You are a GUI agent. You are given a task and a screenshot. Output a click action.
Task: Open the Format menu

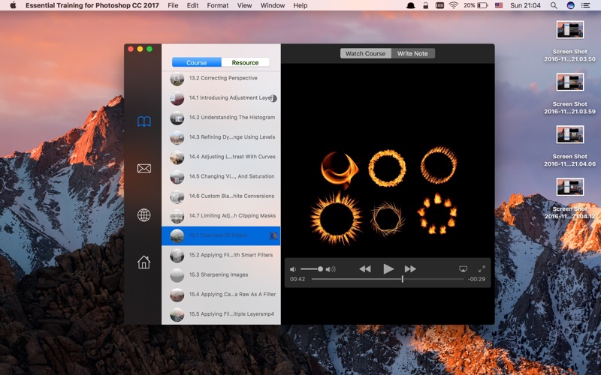pos(217,5)
